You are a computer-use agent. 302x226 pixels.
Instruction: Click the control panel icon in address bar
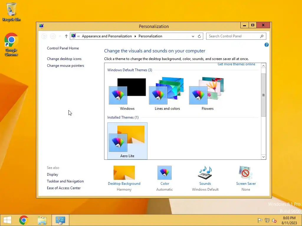click(73, 36)
